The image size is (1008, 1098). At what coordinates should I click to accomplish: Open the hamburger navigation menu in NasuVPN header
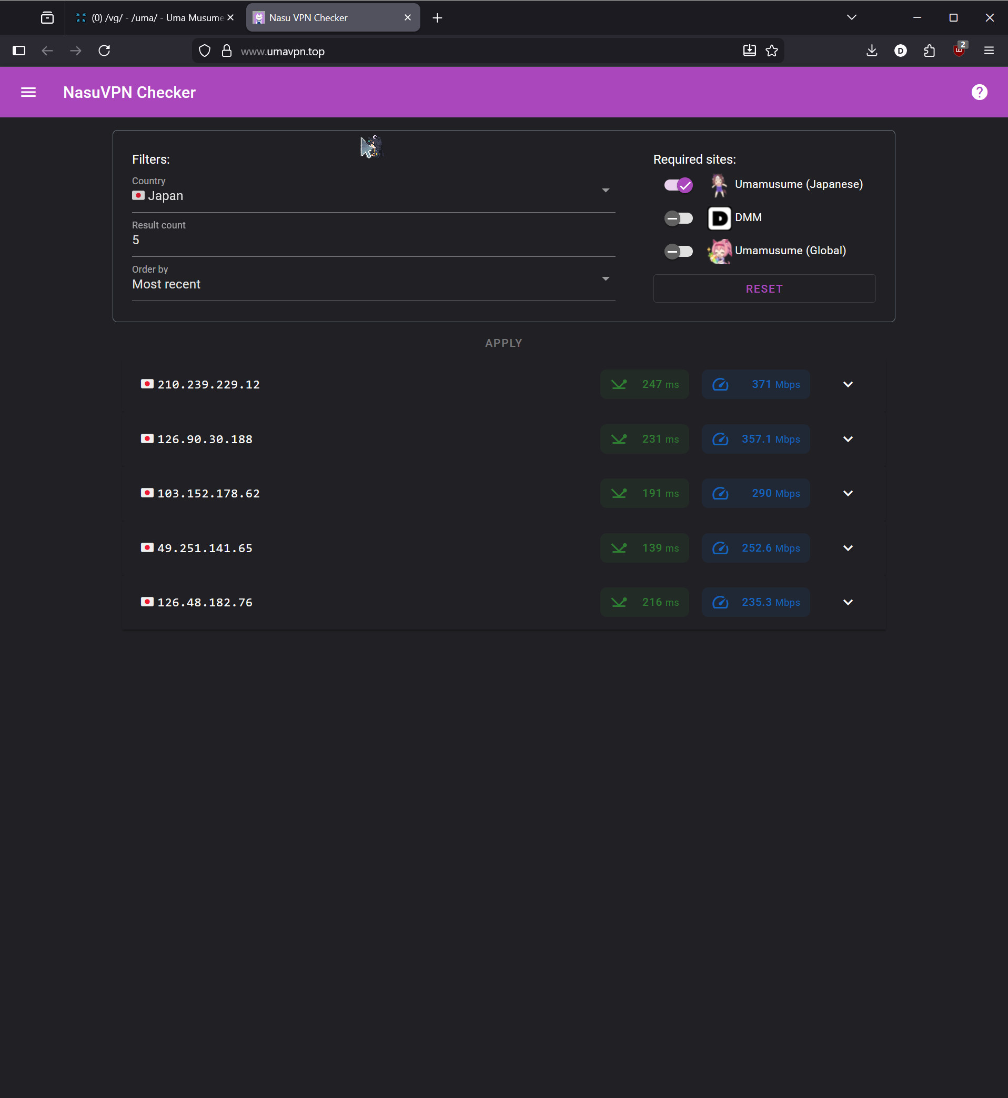[28, 92]
